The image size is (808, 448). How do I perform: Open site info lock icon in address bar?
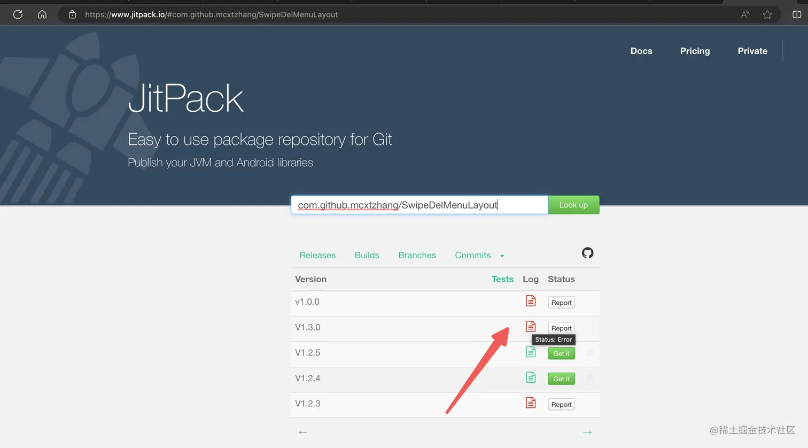point(72,14)
